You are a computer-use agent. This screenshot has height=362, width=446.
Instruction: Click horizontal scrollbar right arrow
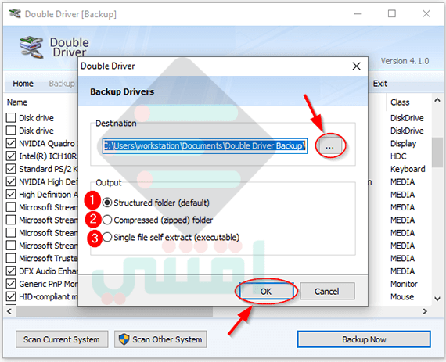pos(425,311)
